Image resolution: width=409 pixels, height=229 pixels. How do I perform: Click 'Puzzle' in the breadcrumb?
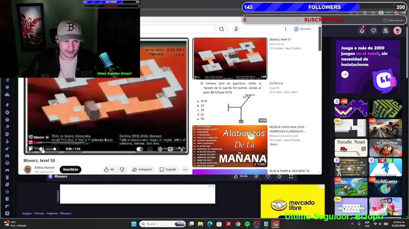(x=39, y=213)
